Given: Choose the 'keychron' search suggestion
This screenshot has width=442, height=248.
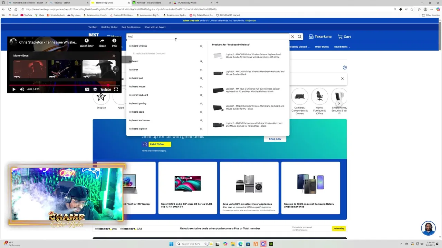Looking at the screenshot, I should click(x=133, y=70).
